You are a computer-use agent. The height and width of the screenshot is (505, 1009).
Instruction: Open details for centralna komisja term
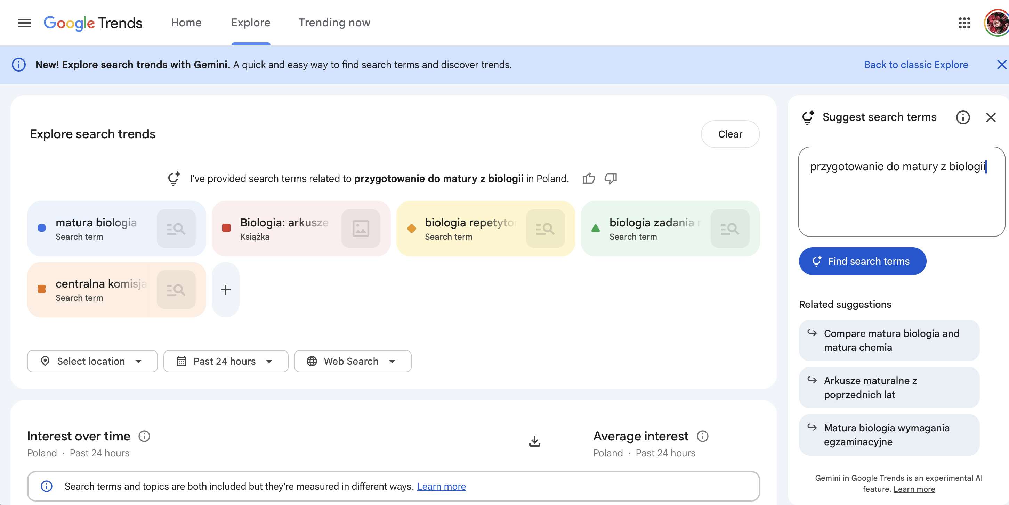(x=176, y=289)
